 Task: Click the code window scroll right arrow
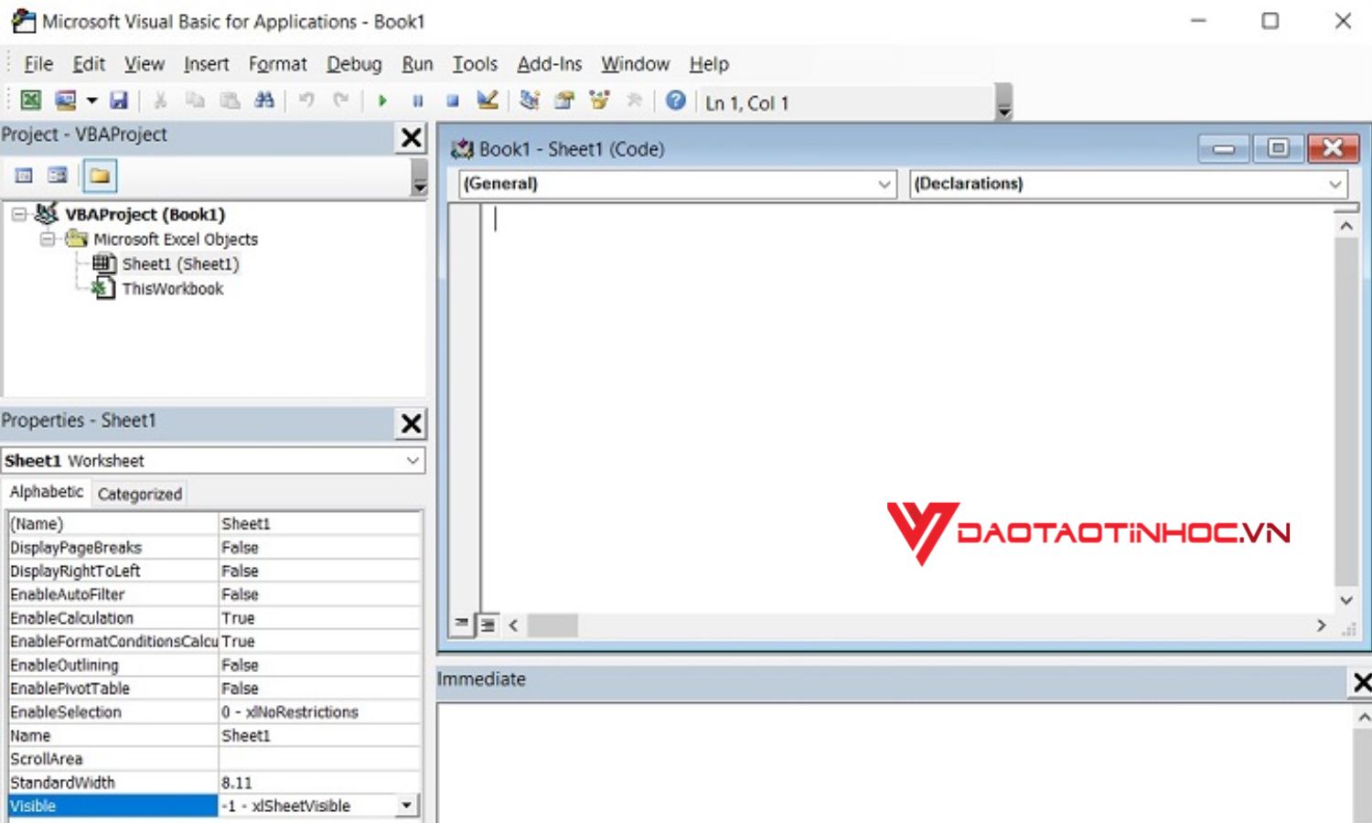click(1321, 625)
